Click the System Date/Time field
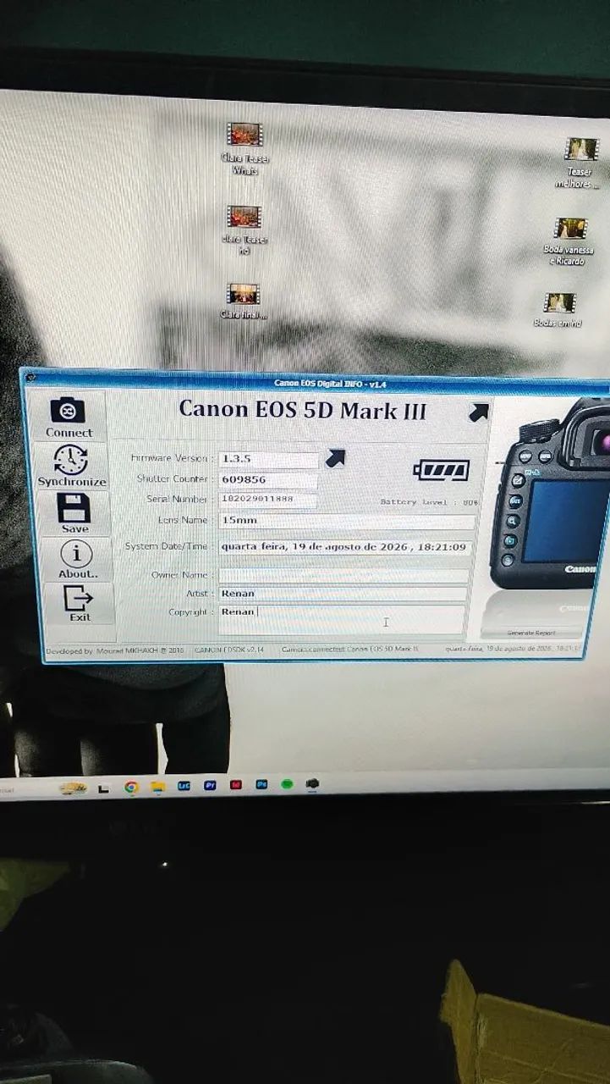The width and height of the screenshot is (610, 1084). tap(345, 547)
